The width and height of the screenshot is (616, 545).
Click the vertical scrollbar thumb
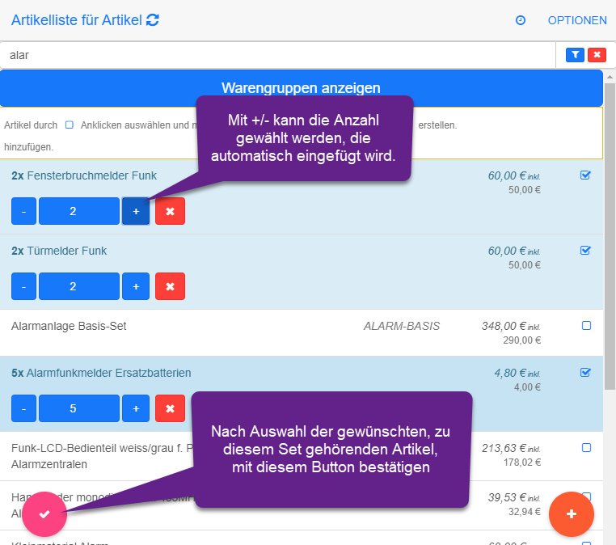click(610, 236)
